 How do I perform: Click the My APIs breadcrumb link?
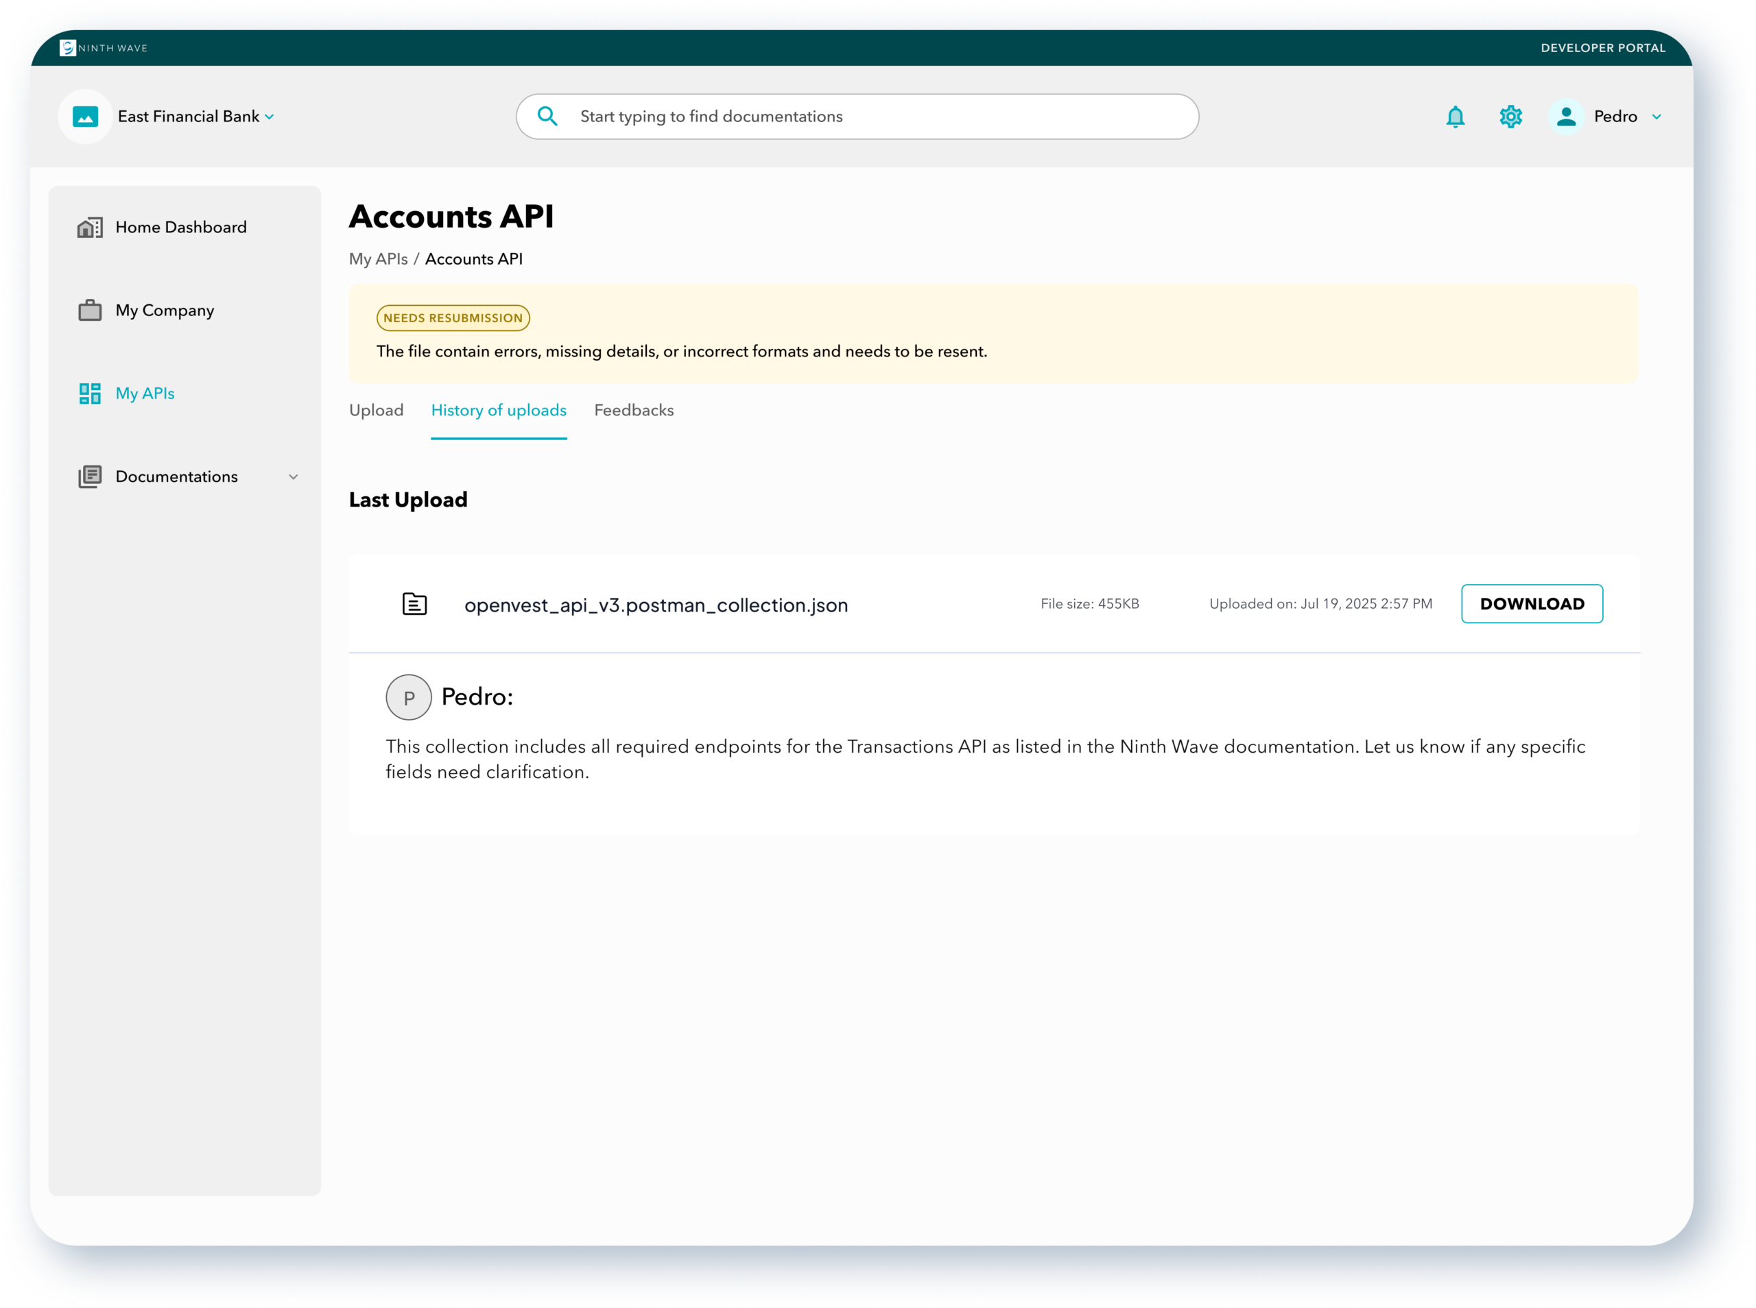(x=378, y=259)
